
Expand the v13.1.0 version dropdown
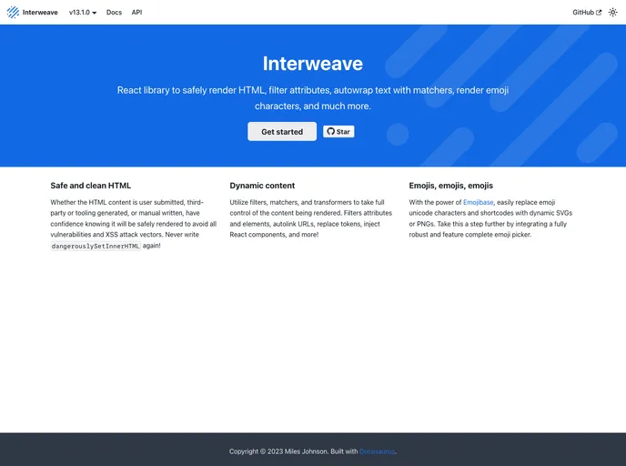point(83,13)
